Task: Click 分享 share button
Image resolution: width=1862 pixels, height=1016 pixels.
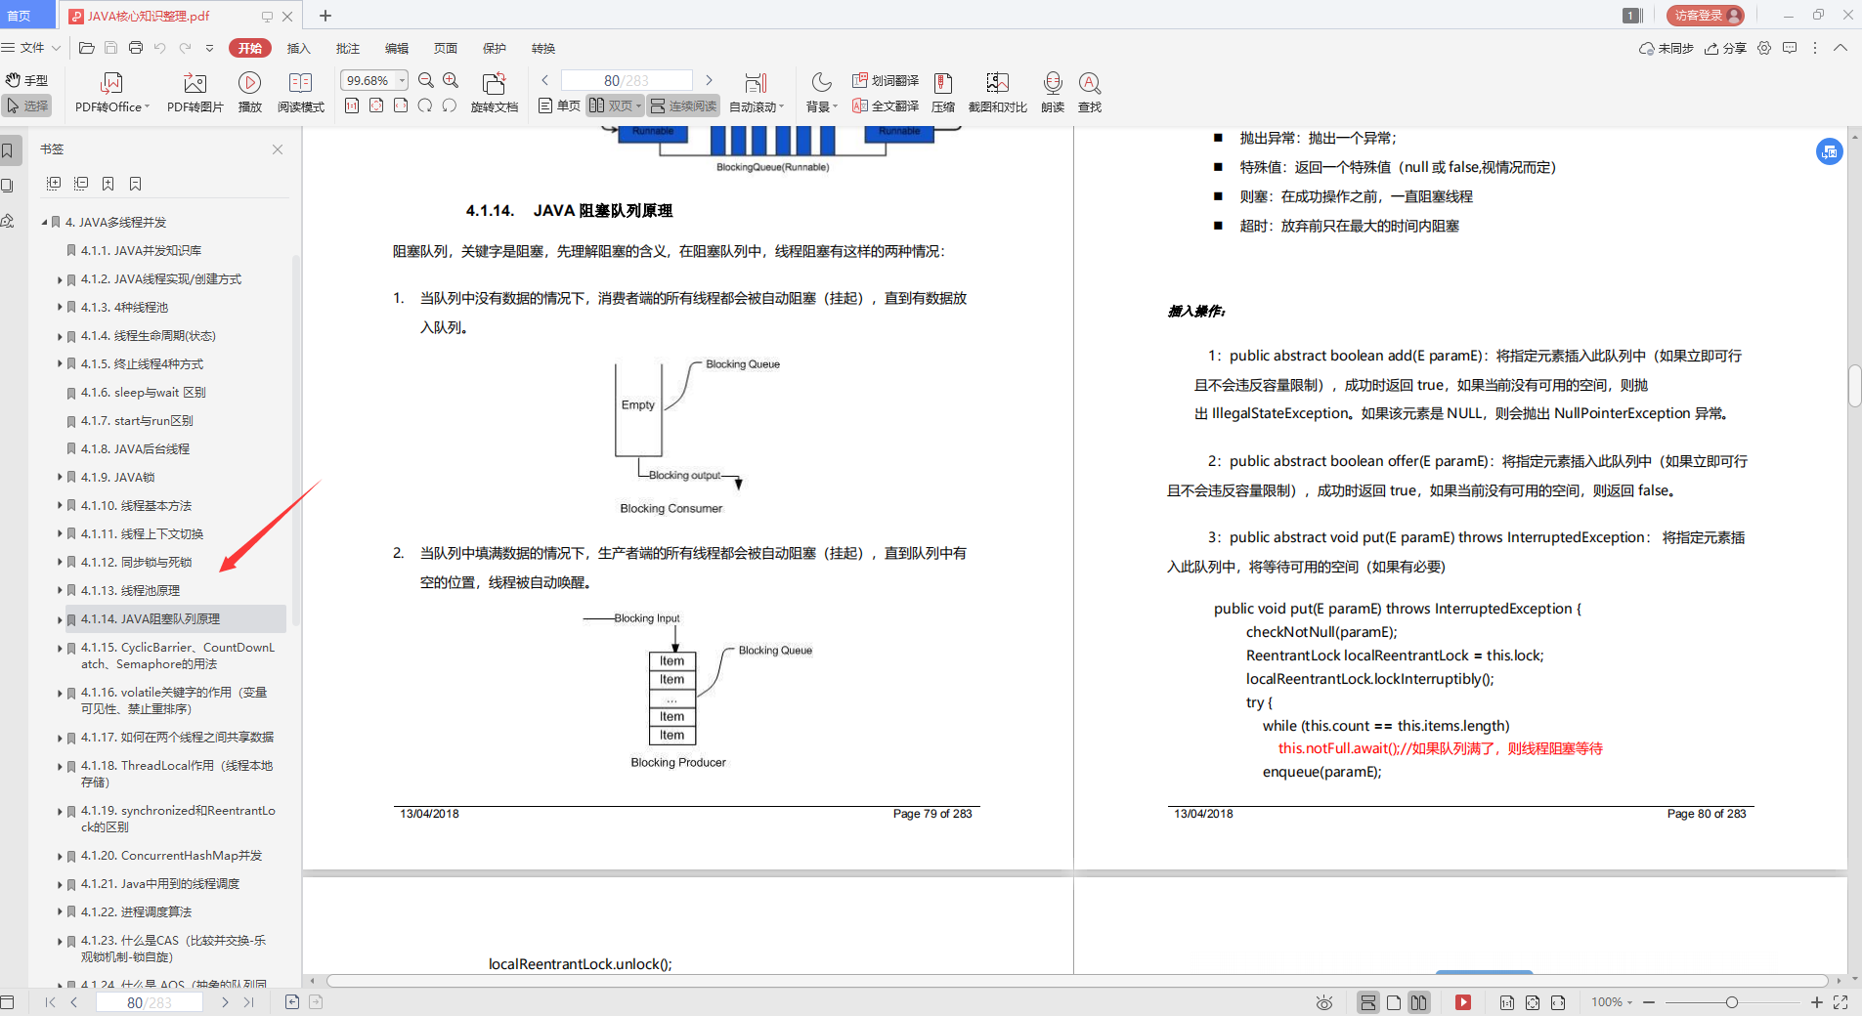Action: (x=1725, y=48)
